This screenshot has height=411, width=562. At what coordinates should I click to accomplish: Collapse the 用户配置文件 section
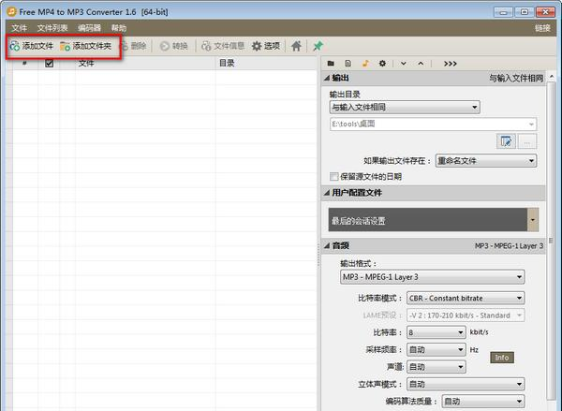[x=327, y=193]
